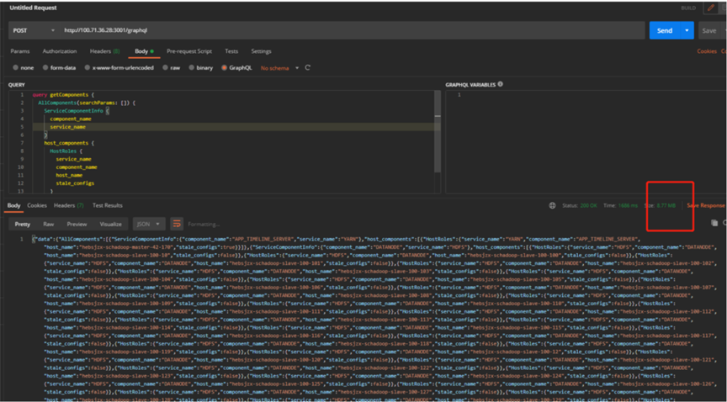The image size is (727, 402).
Task: Click the globe network icon beside Status
Action: (x=552, y=205)
